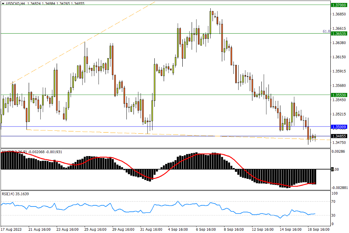Select the 1.35009 blue price label

[339, 127]
